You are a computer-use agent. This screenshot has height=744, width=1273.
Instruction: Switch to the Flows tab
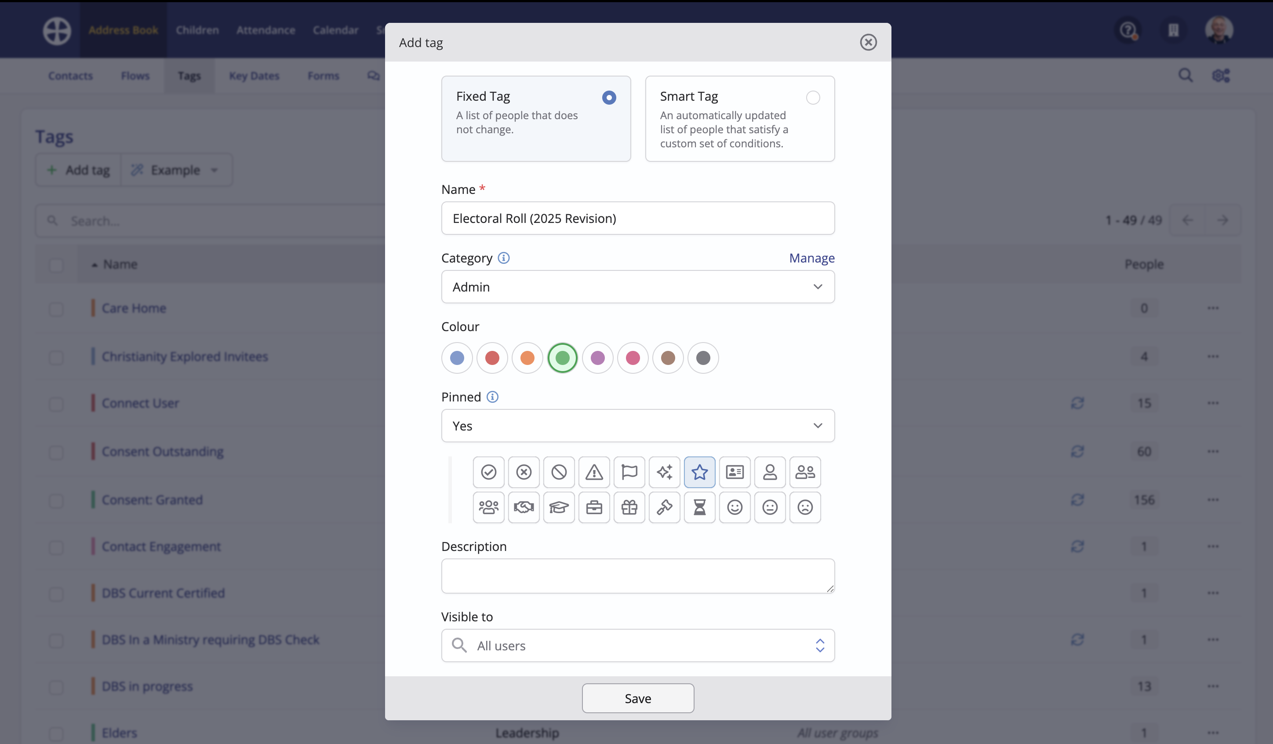135,76
